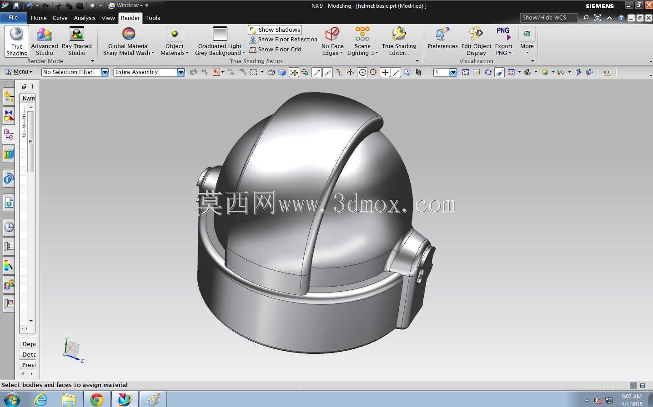Collapse the third tree node in navigator
653x407 pixels.
pyautogui.click(x=24, y=134)
